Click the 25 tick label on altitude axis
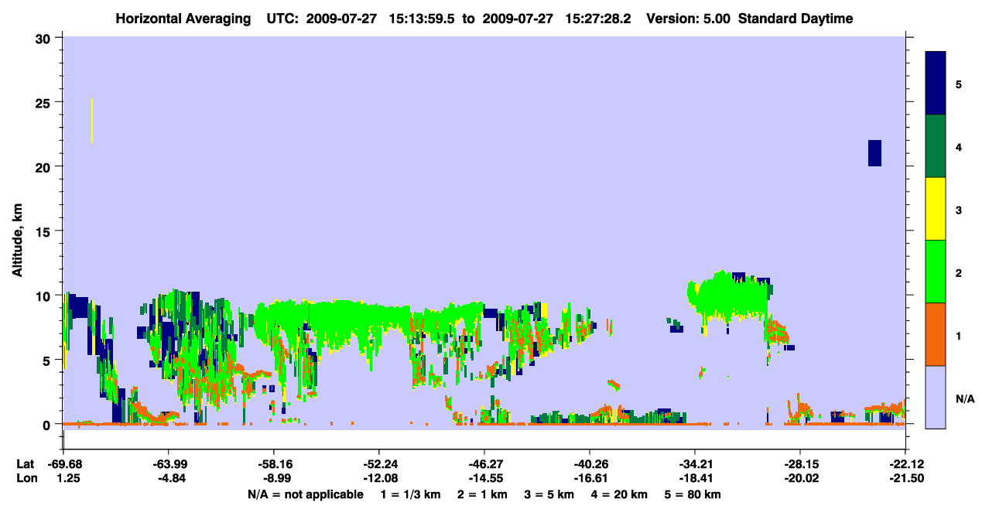The width and height of the screenshot is (1006, 516). click(45, 102)
